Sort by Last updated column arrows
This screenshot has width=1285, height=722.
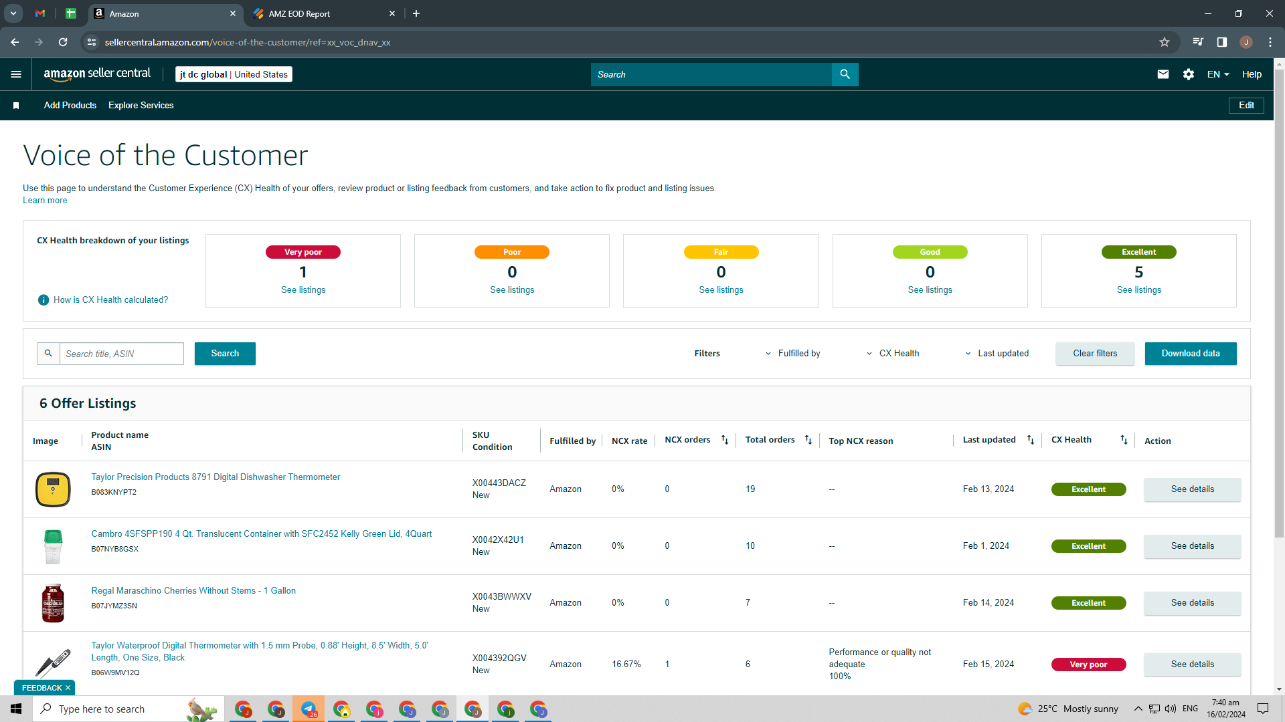pos(1031,440)
